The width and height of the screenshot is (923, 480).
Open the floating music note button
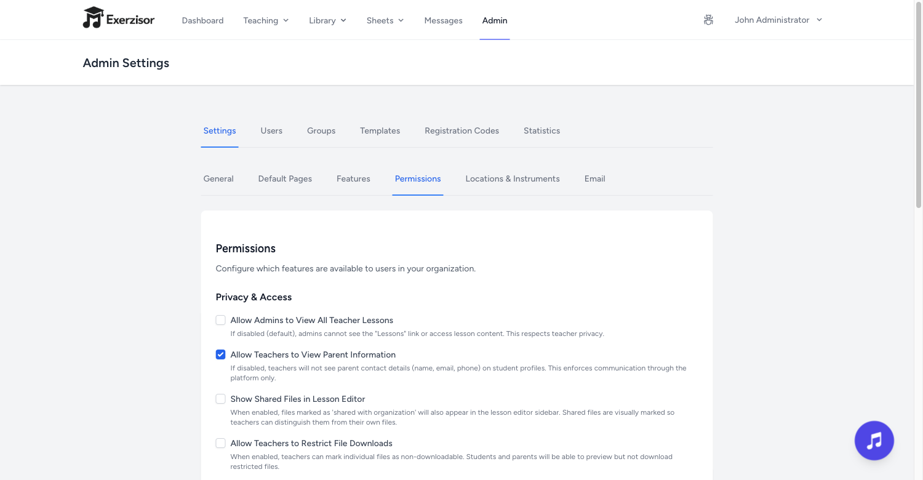874,441
